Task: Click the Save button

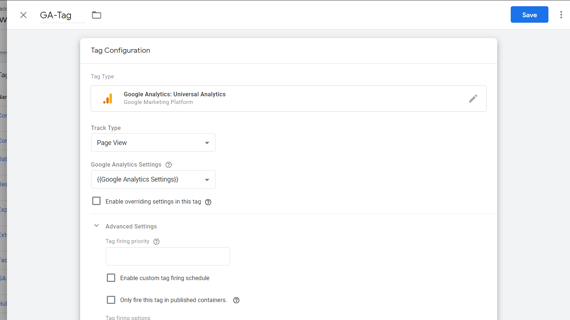Action: point(529,15)
